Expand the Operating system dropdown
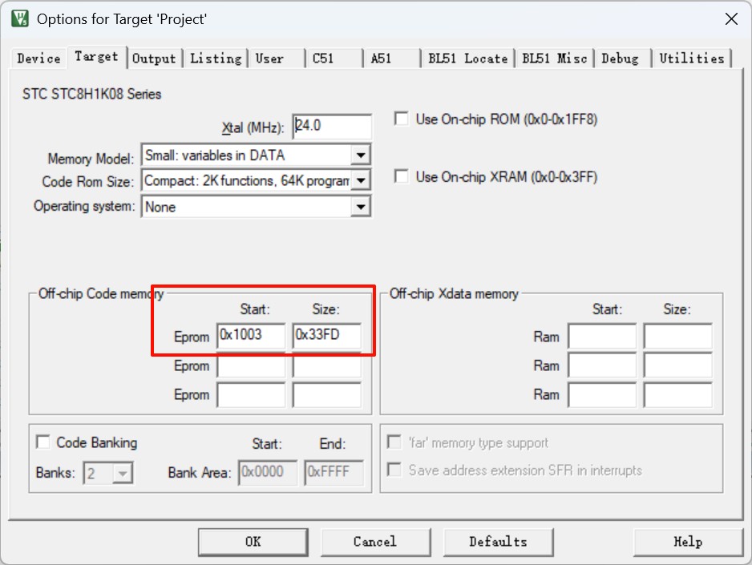This screenshot has height=565, width=752. 361,207
